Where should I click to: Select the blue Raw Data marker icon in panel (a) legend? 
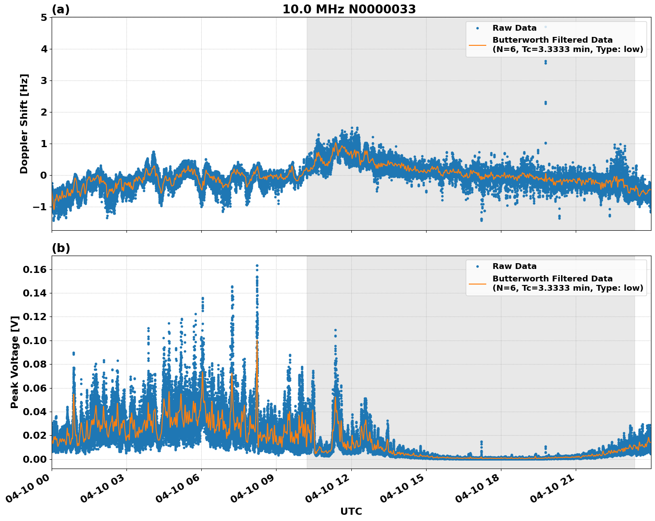[x=477, y=28]
